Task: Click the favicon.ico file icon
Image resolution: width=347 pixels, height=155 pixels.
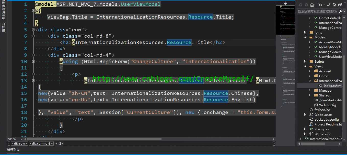Action: [x=311, y=110]
